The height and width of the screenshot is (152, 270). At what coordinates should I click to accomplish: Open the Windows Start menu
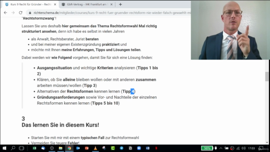point(4,148)
